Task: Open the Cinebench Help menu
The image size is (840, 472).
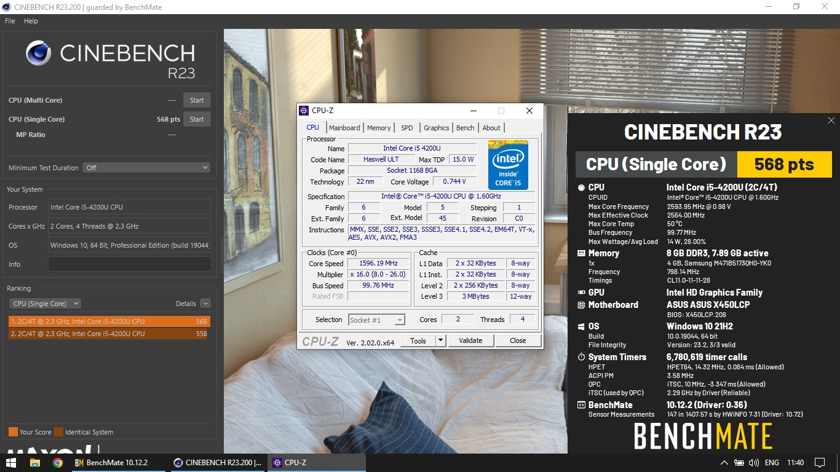Action: 31,21
